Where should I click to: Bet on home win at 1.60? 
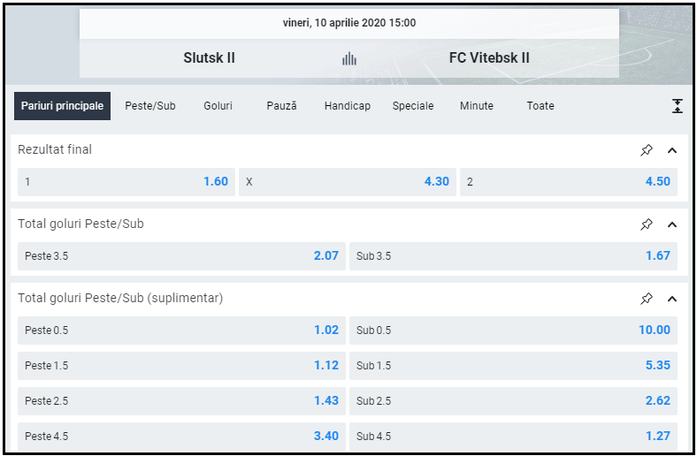click(x=126, y=182)
